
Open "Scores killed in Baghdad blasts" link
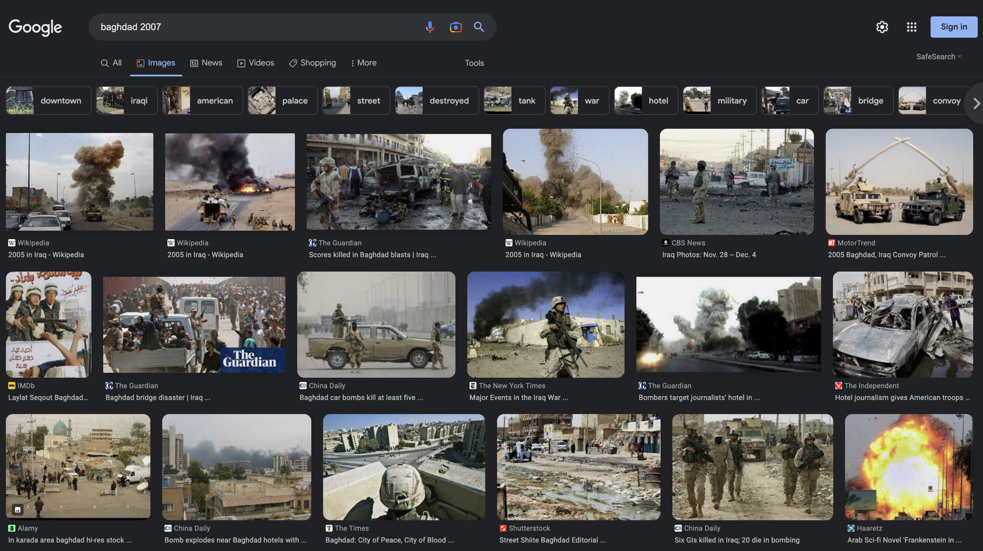pyautogui.click(x=372, y=255)
